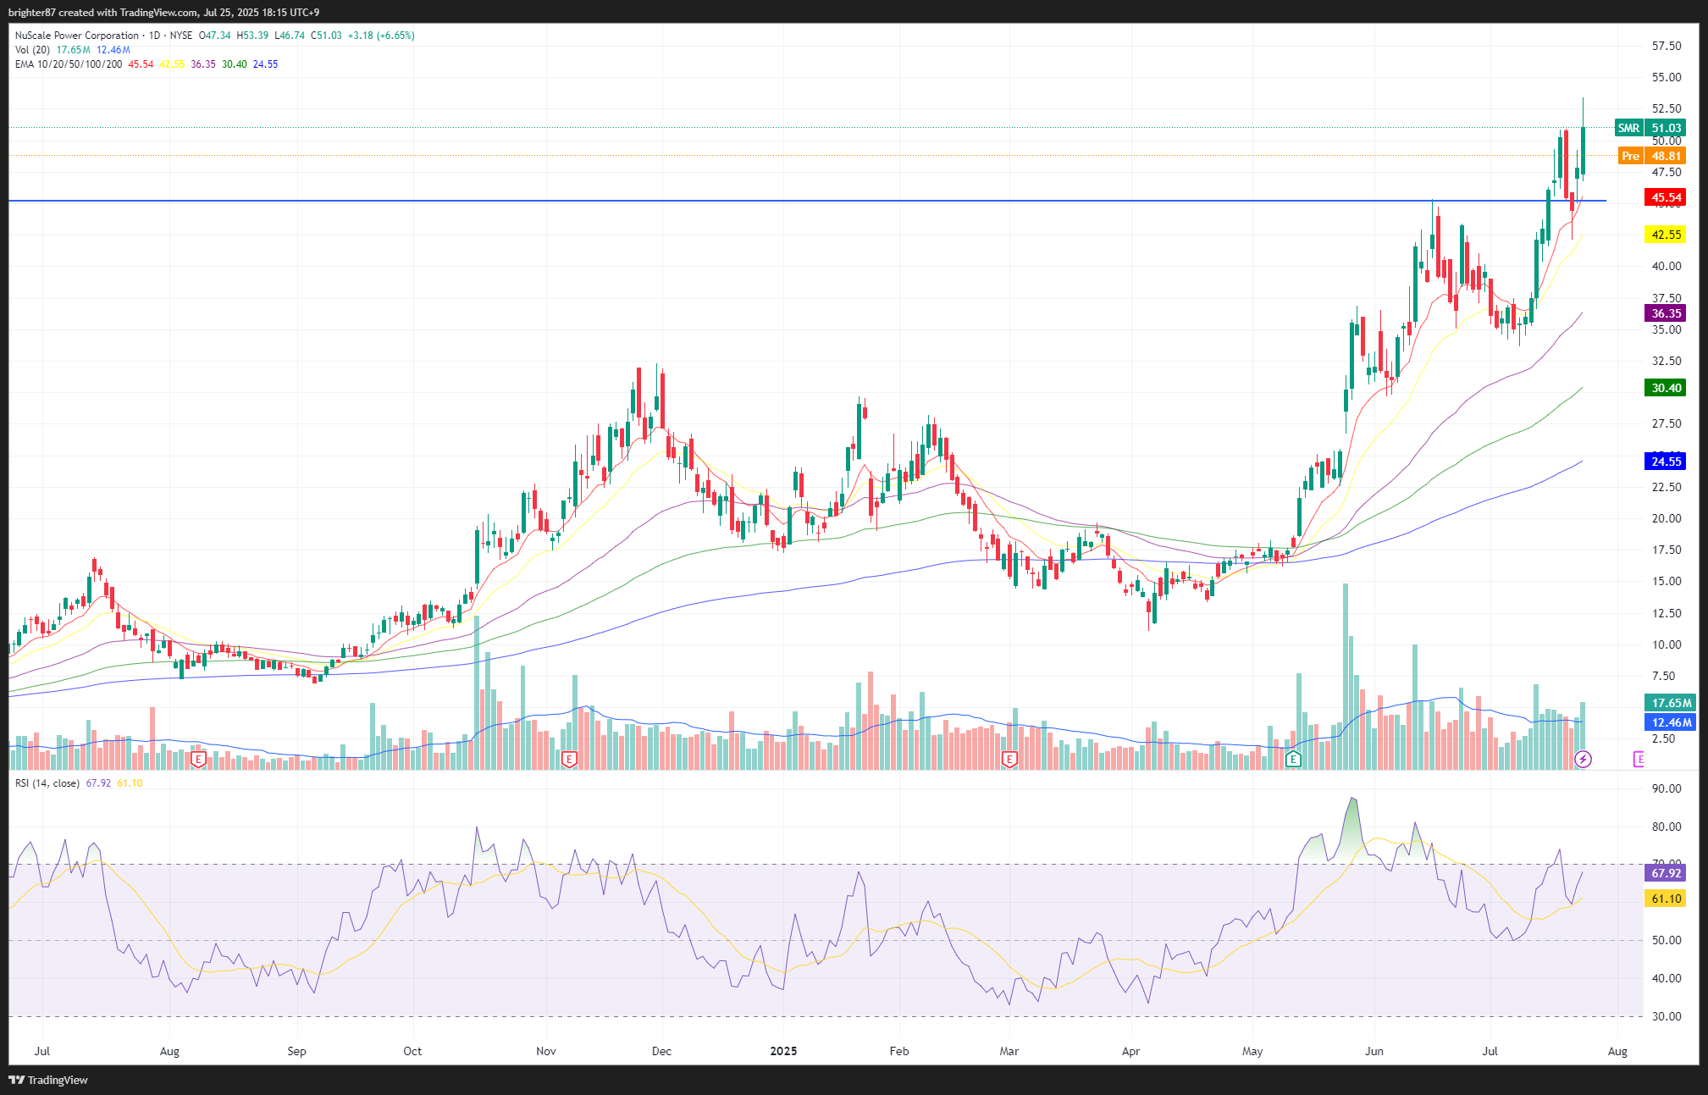Click the TradingView logo at bottom left
This screenshot has height=1095, width=1708.
point(48,1080)
